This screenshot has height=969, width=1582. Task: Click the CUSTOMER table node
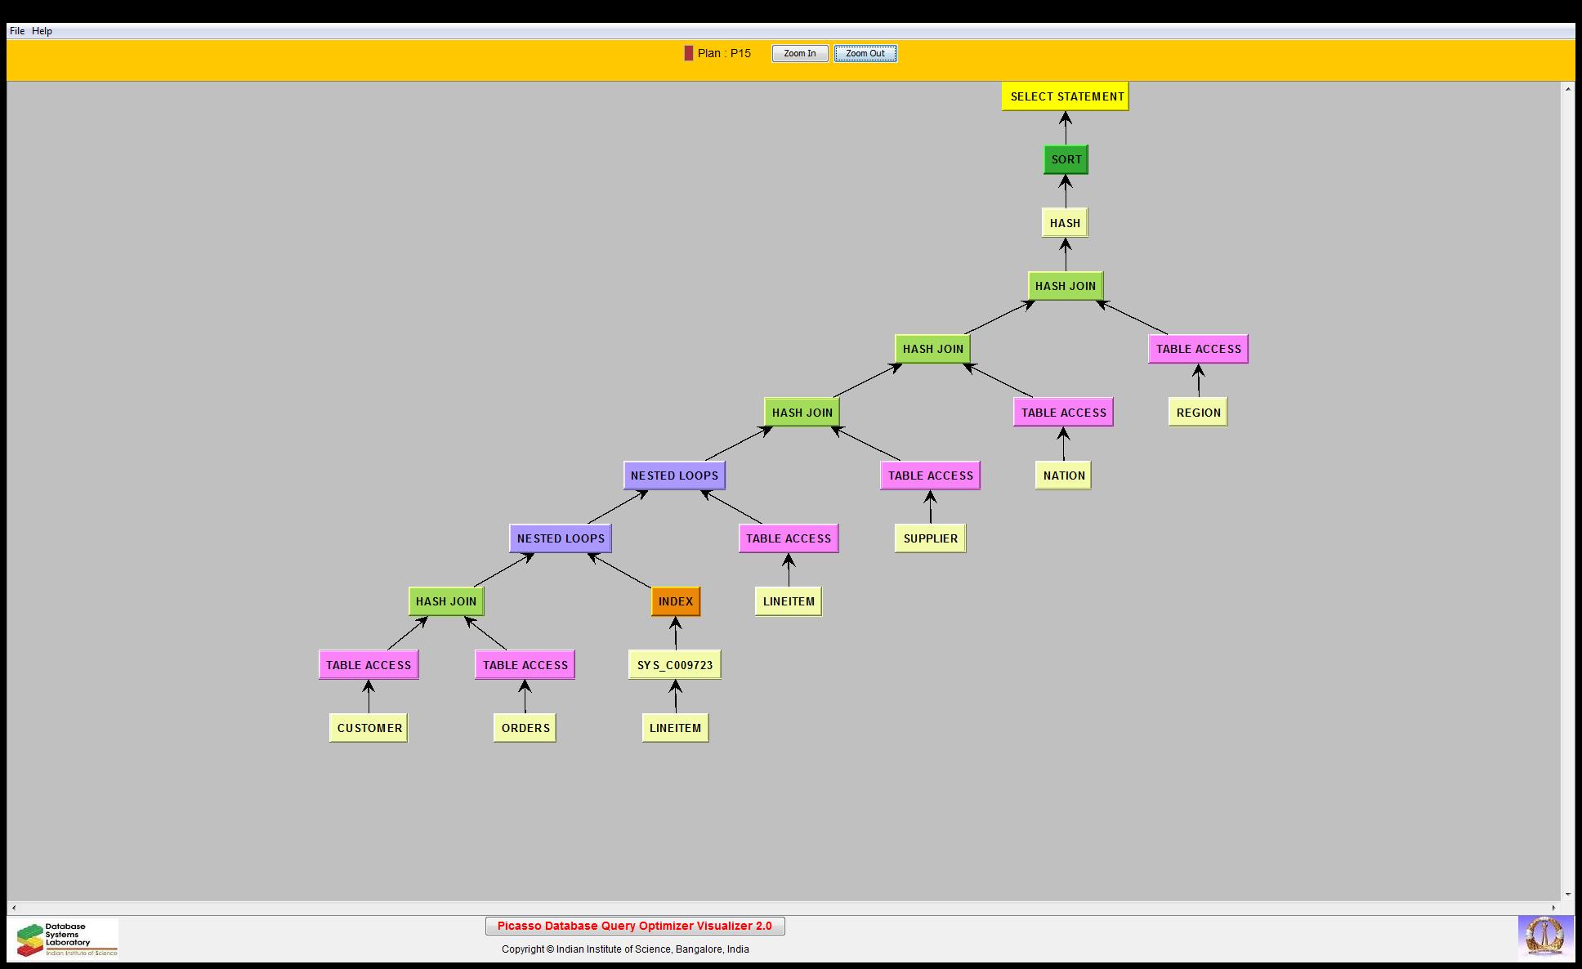pyautogui.click(x=369, y=728)
